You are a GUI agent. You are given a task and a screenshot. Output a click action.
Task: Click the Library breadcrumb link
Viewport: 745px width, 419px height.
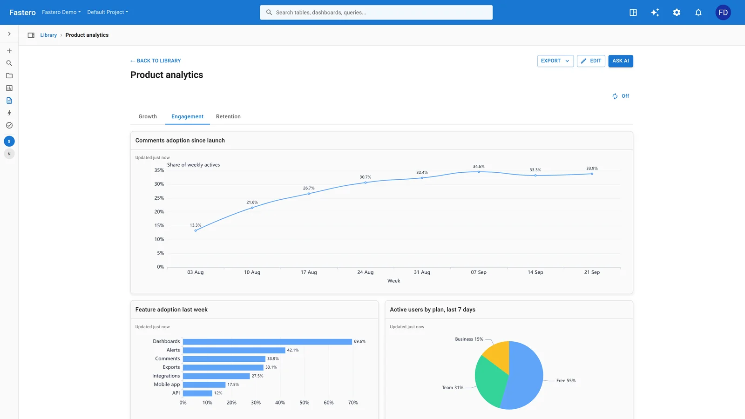coord(48,35)
